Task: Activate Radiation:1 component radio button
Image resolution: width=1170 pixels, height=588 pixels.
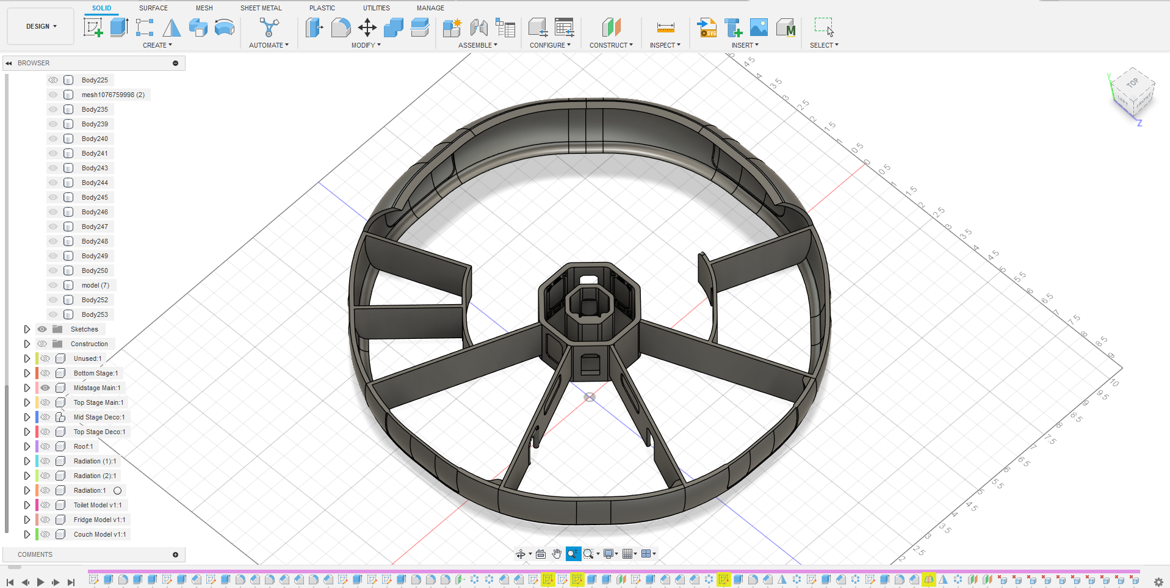Action: (118, 490)
